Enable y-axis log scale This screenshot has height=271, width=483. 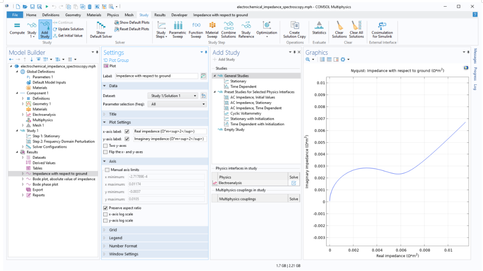pyautogui.click(x=105, y=221)
